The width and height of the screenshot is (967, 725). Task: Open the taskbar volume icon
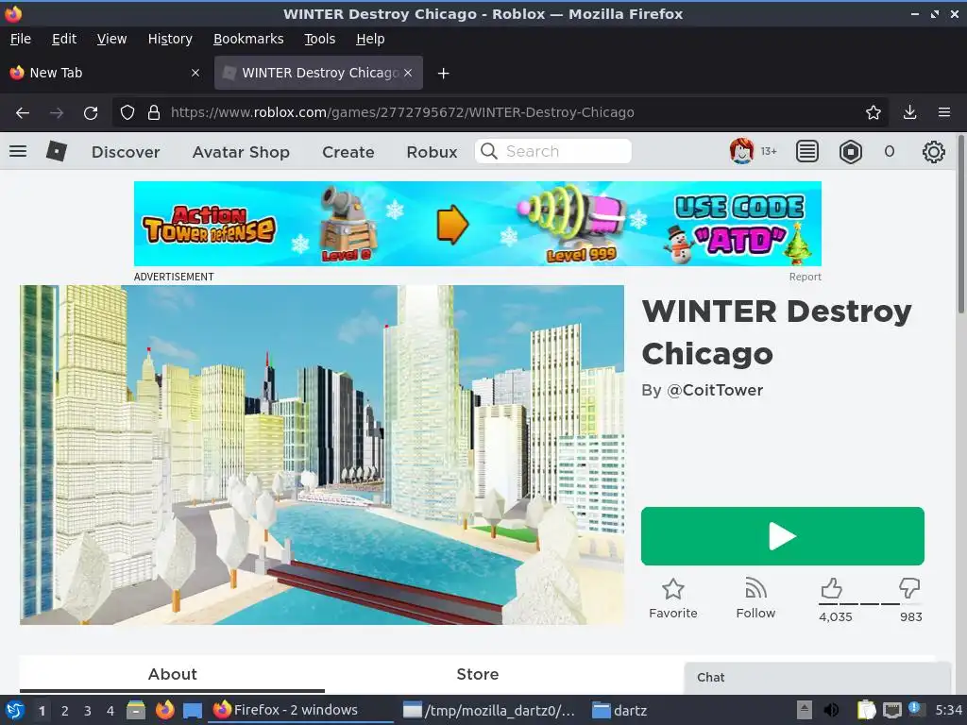click(831, 710)
